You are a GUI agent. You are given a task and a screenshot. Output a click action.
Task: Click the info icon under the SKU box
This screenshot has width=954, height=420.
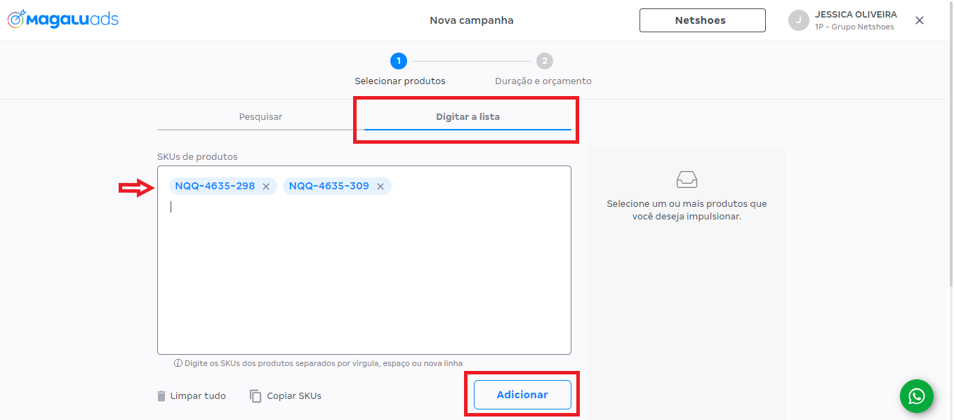click(x=178, y=363)
